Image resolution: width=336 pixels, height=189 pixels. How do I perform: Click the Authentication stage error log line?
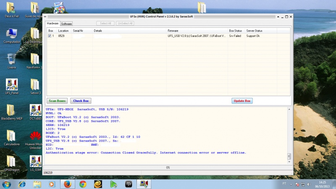(x=146, y=152)
